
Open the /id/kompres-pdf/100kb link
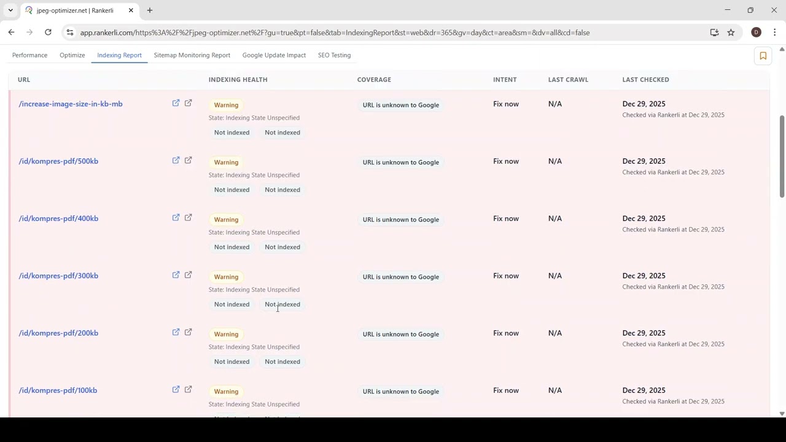(x=58, y=390)
